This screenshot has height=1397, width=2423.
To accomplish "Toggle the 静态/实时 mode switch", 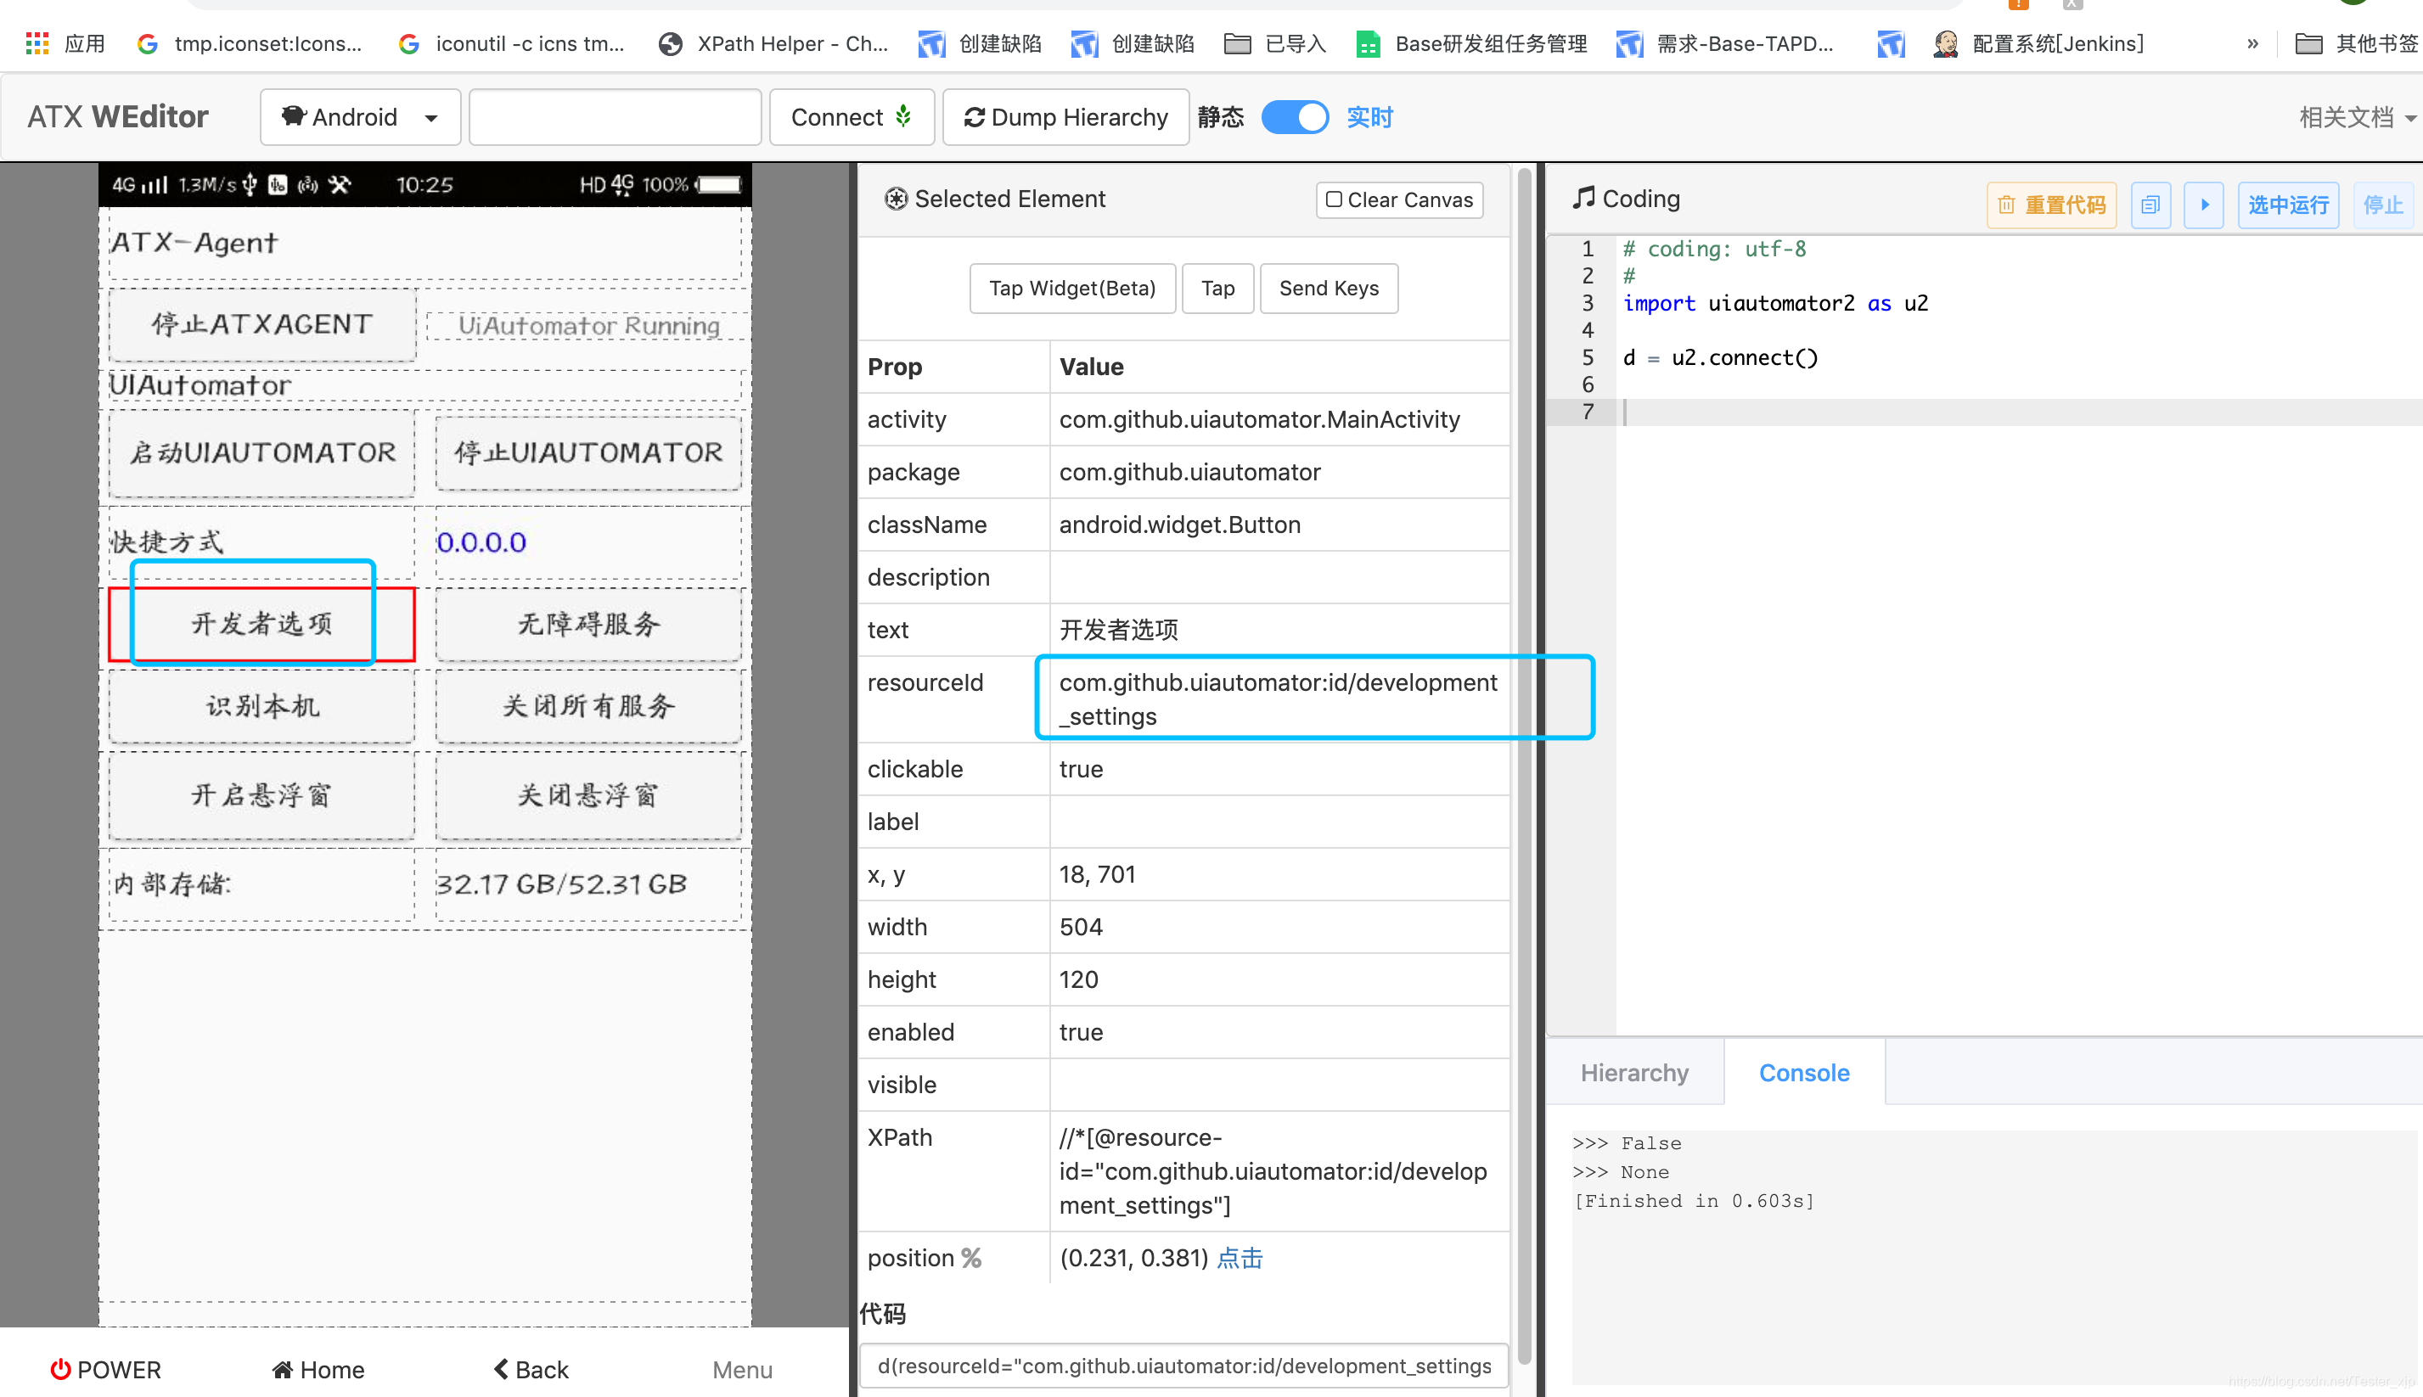I will tap(1294, 117).
